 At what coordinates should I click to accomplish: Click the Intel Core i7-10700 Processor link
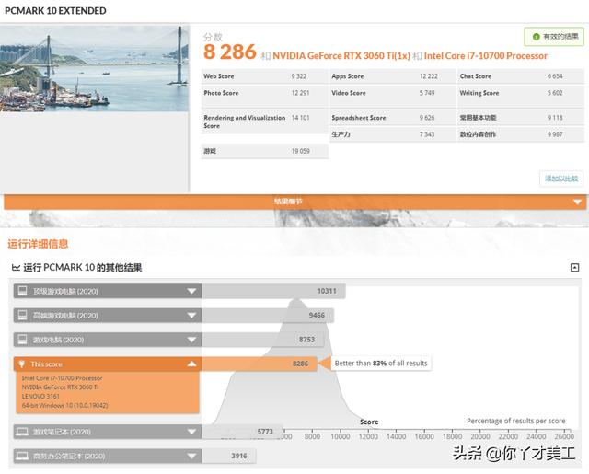point(485,56)
